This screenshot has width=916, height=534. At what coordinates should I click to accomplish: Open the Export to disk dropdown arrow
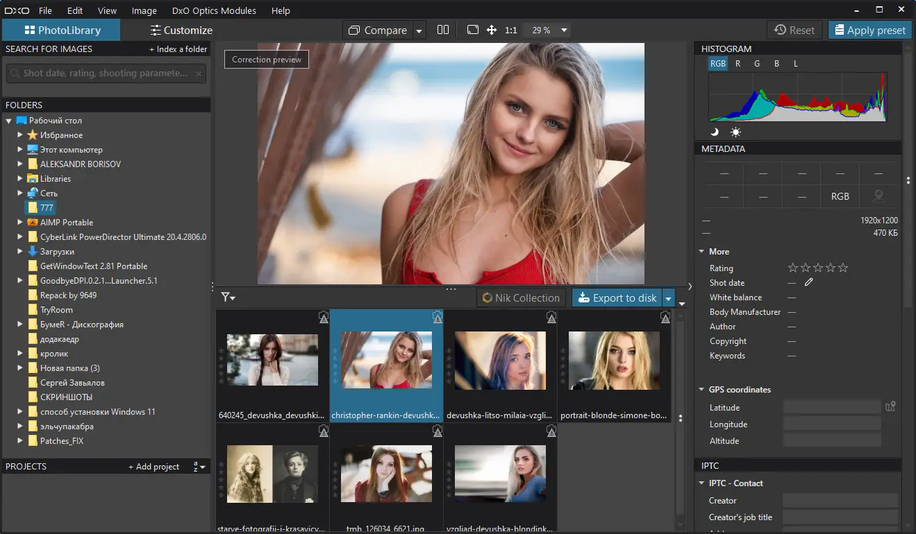click(669, 298)
